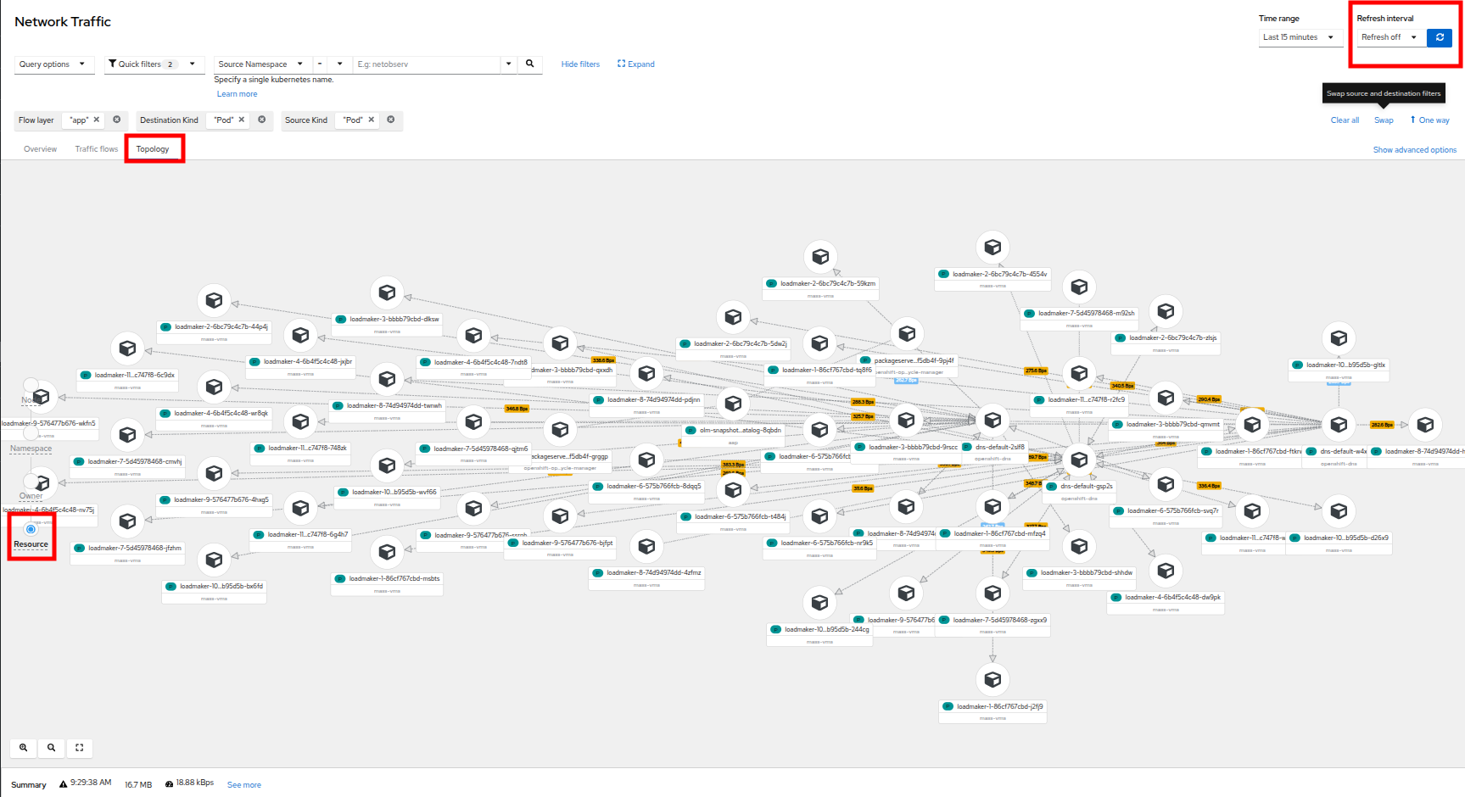This screenshot has height=797, width=1465.
Task: Clear the Destination Kind filter group
Action: pyautogui.click(x=262, y=120)
